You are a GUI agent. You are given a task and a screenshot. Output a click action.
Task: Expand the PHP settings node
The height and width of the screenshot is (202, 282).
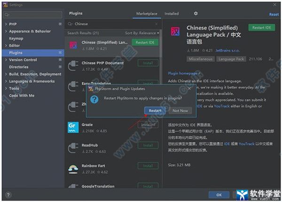[6, 24]
